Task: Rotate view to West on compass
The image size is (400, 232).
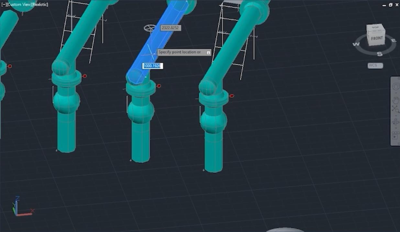Action: pyautogui.click(x=356, y=44)
